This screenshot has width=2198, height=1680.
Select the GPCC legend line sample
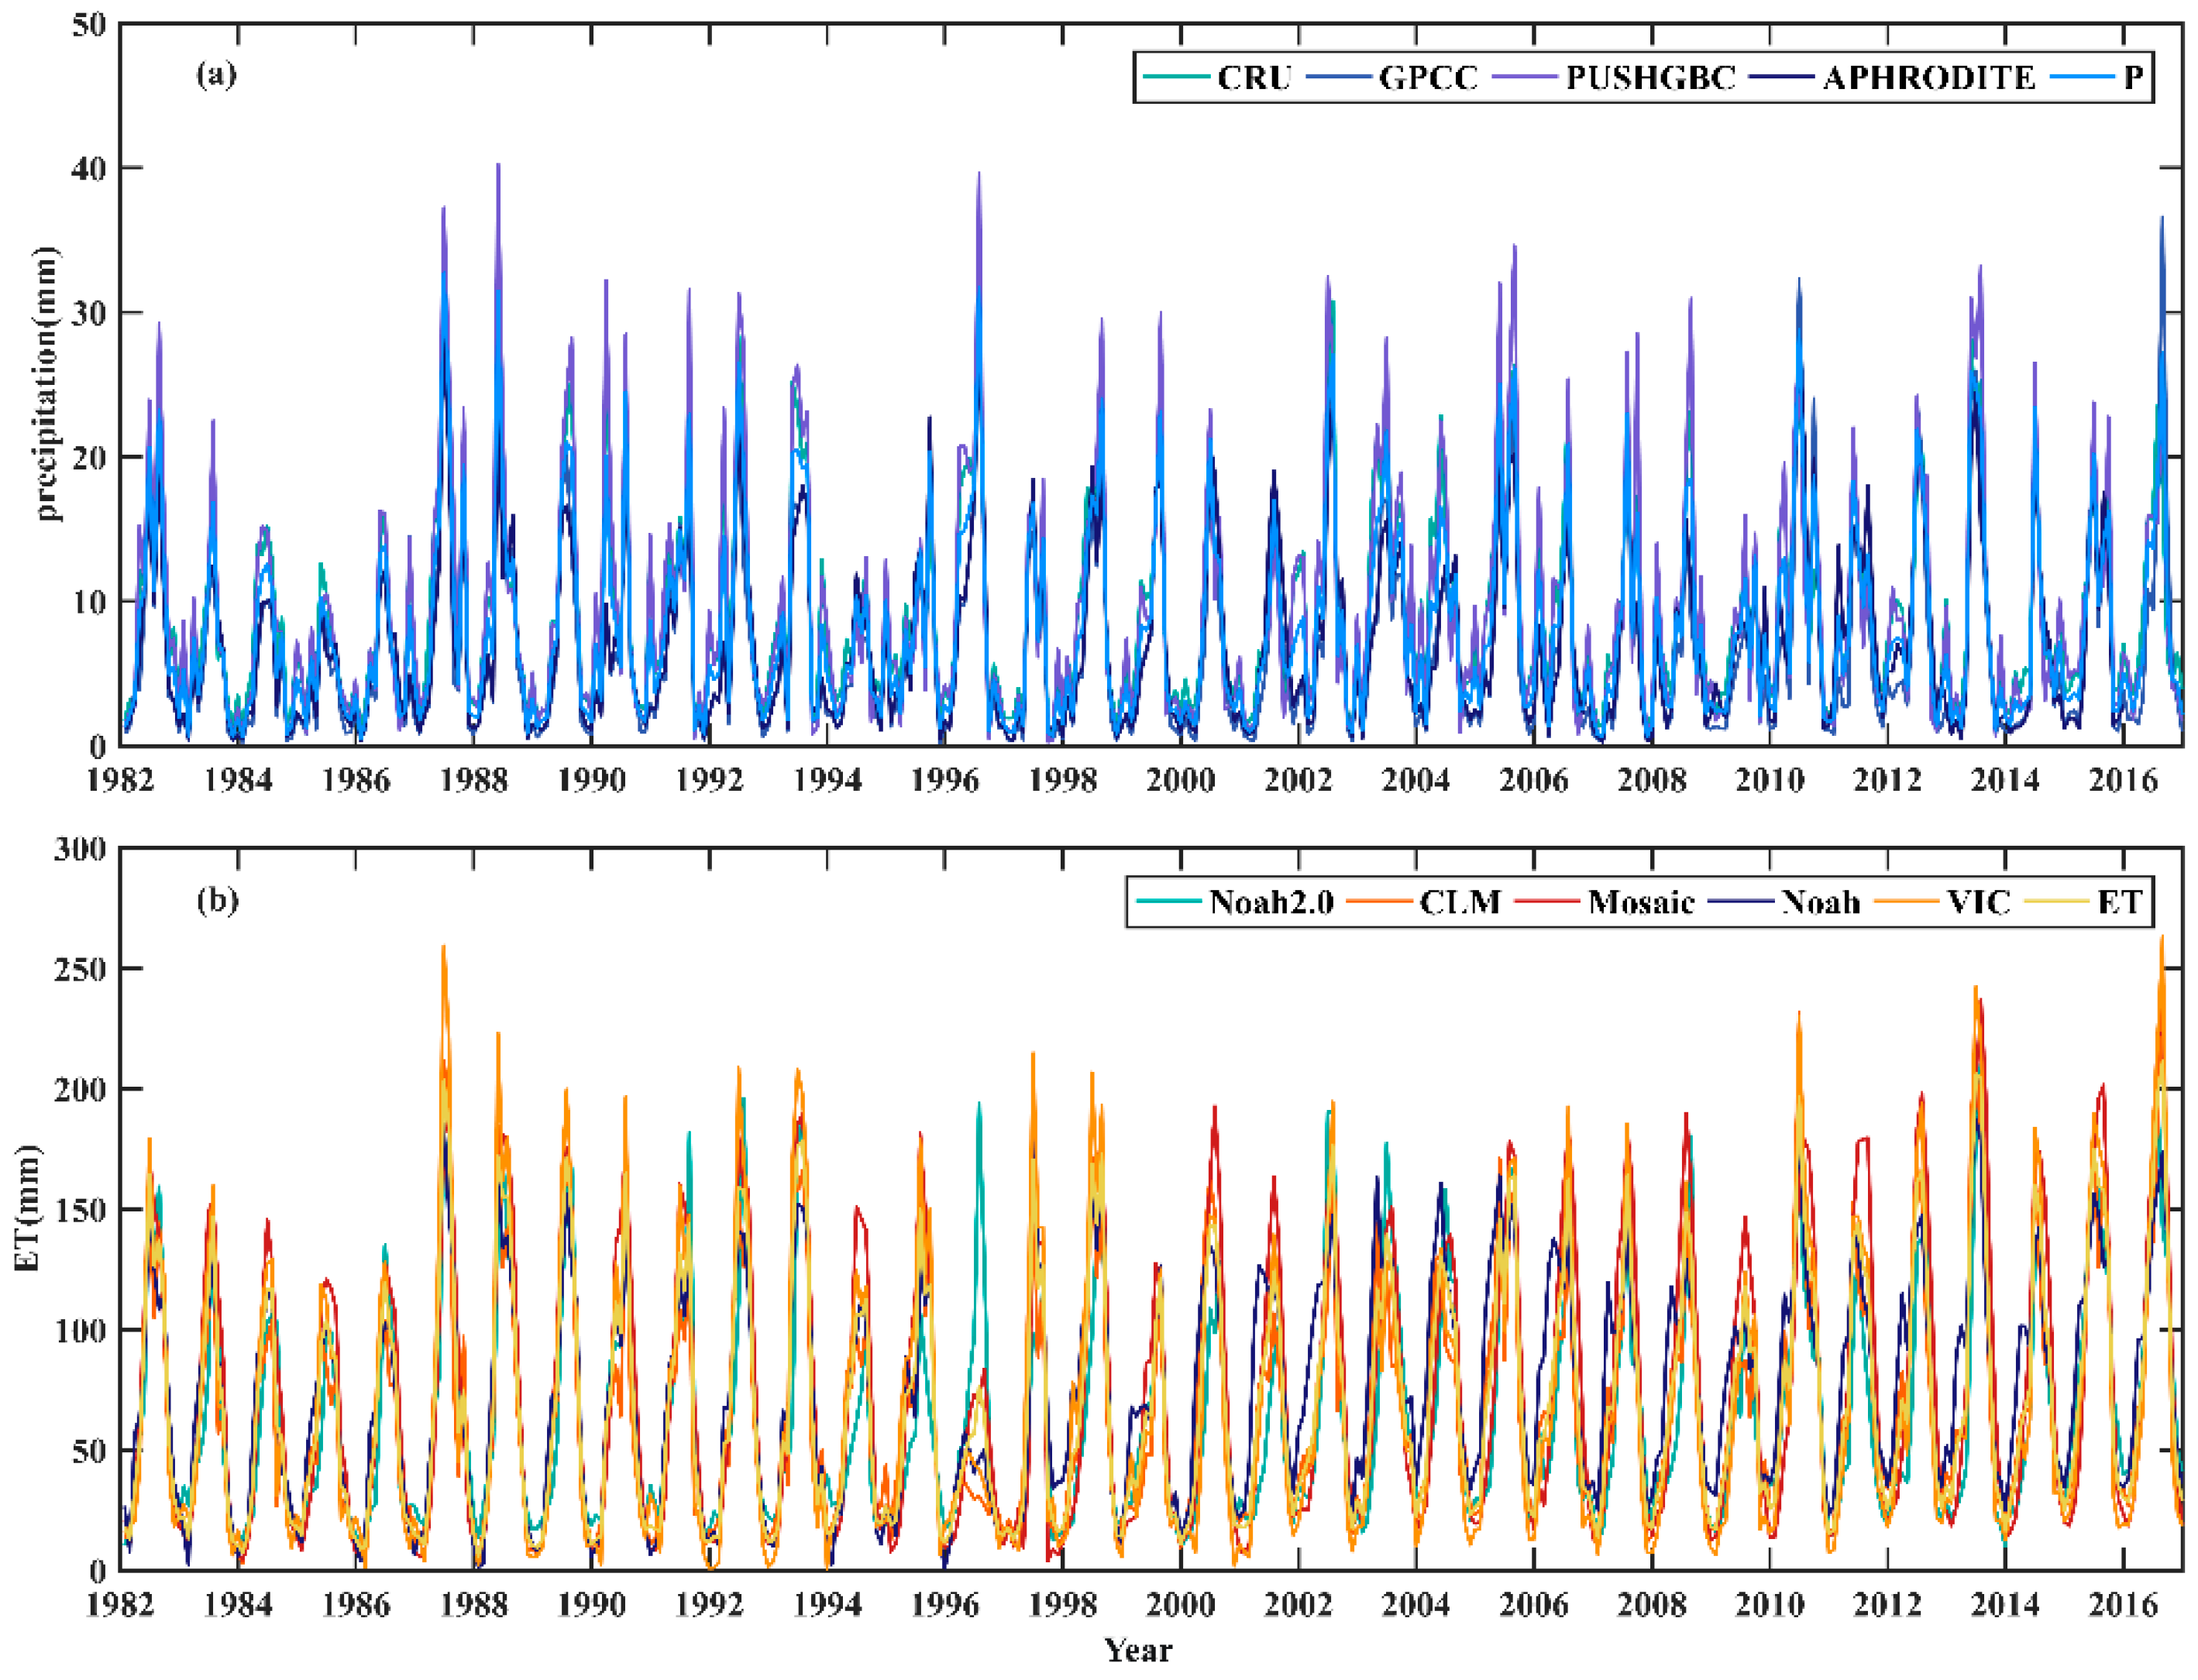coord(1339,74)
